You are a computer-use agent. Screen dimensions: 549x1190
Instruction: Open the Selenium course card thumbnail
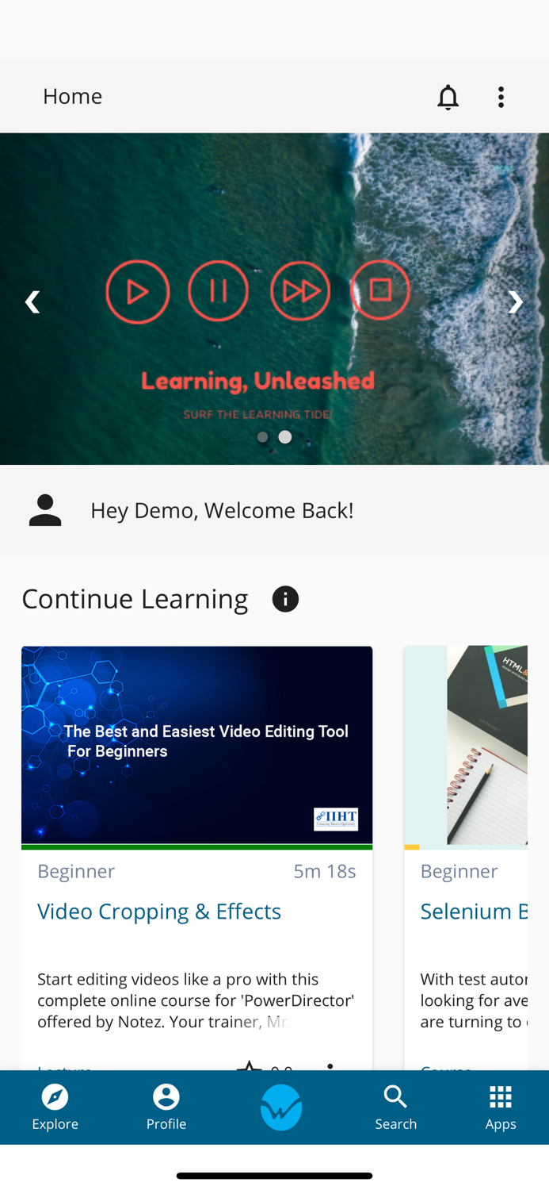click(466, 746)
